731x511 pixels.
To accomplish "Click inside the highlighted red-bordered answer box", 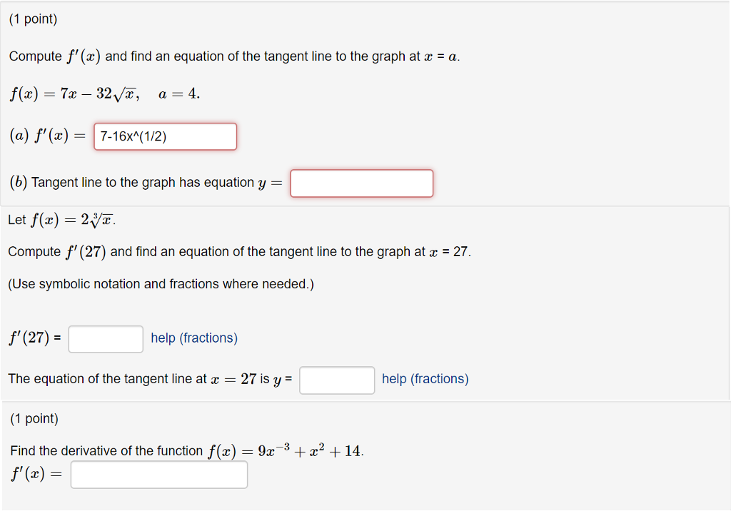I will [x=165, y=136].
